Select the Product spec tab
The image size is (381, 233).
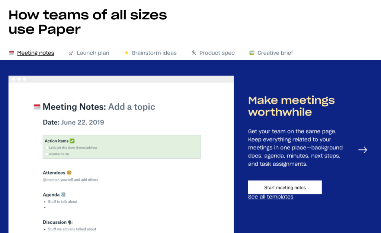tap(217, 53)
